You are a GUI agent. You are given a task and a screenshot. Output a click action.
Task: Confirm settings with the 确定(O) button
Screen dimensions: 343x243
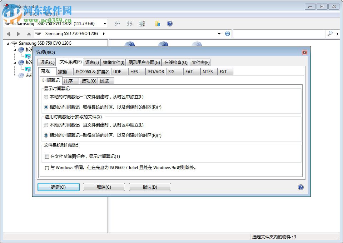click(58, 187)
